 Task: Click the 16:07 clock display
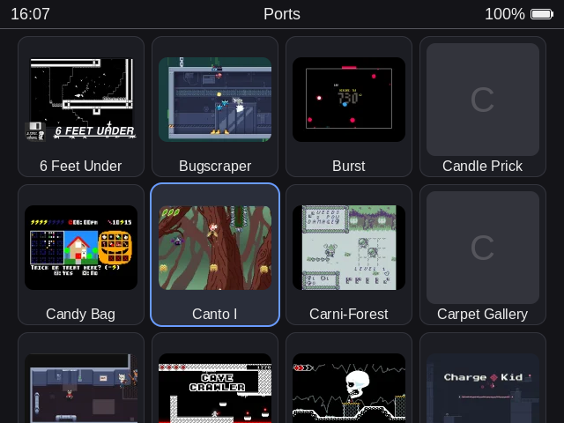click(30, 14)
